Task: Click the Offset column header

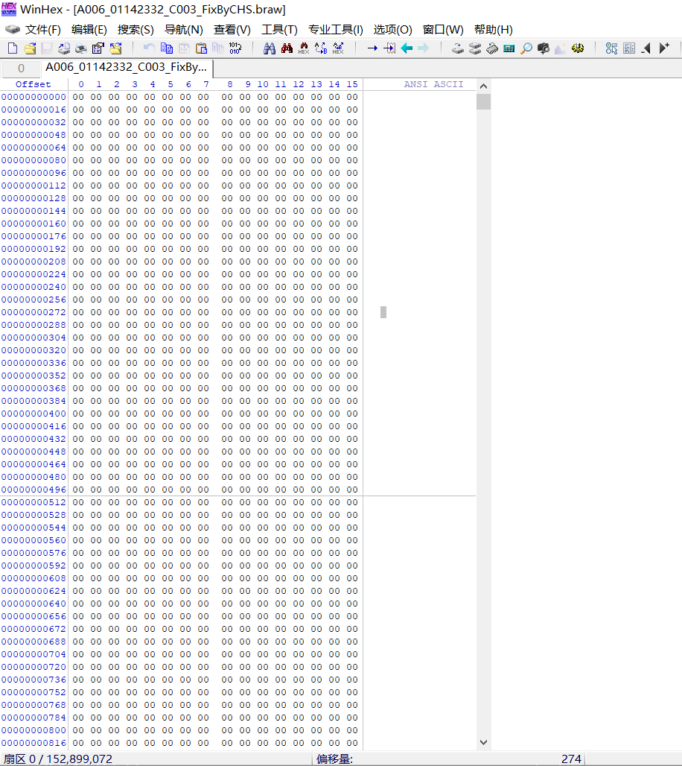Action: (x=34, y=84)
